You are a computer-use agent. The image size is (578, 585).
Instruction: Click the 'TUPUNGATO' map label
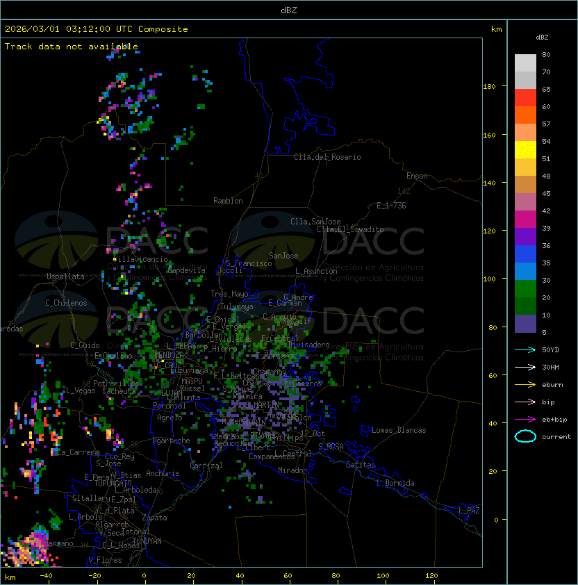(x=113, y=484)
